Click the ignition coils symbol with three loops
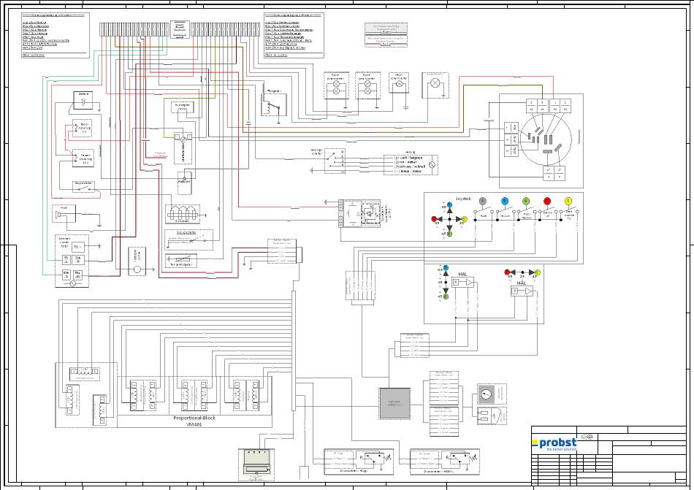Viewport: 694px width, 490px height. point(182,215)
